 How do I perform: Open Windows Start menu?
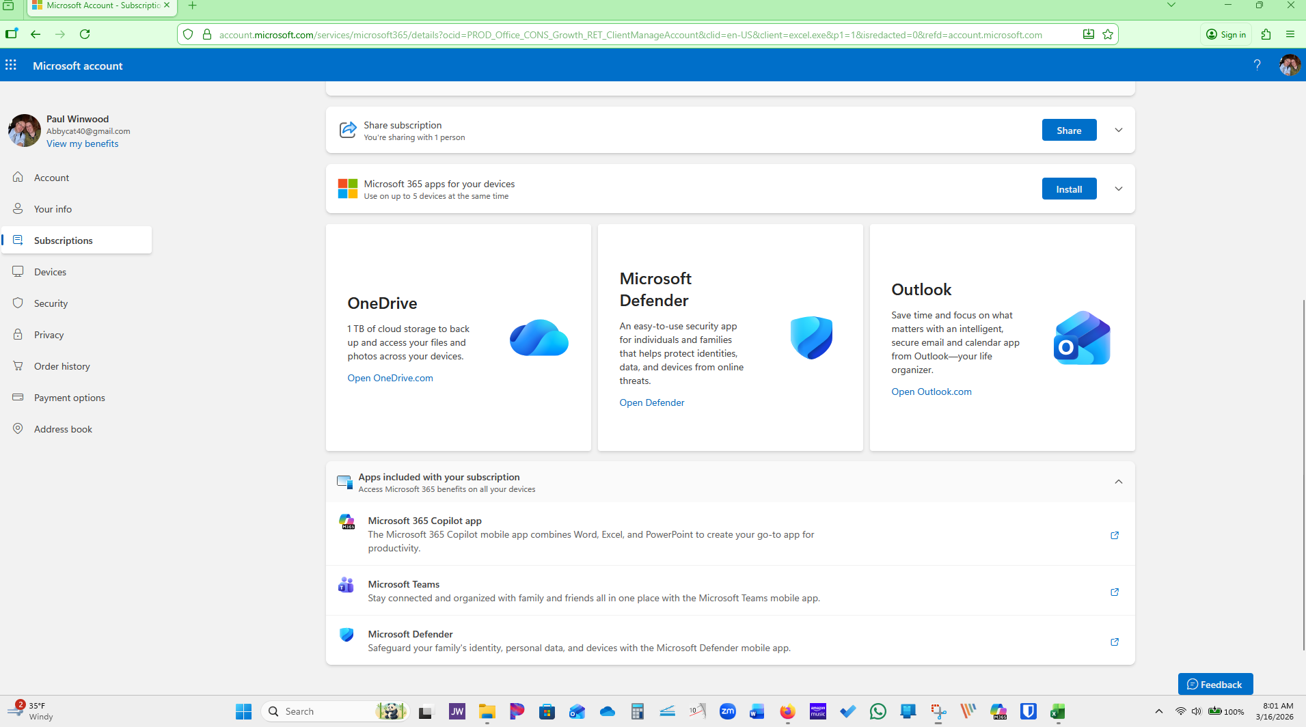click(243, 711)
